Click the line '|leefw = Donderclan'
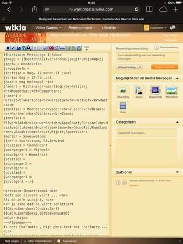This screenshot has height=244, width=183. click(x=22, y=64)
